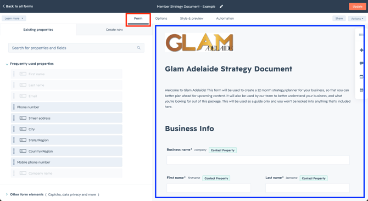The height and width of the screenshot is (201, 368).
Task: Click the Business name input field
Action: [x=258, y=160]
